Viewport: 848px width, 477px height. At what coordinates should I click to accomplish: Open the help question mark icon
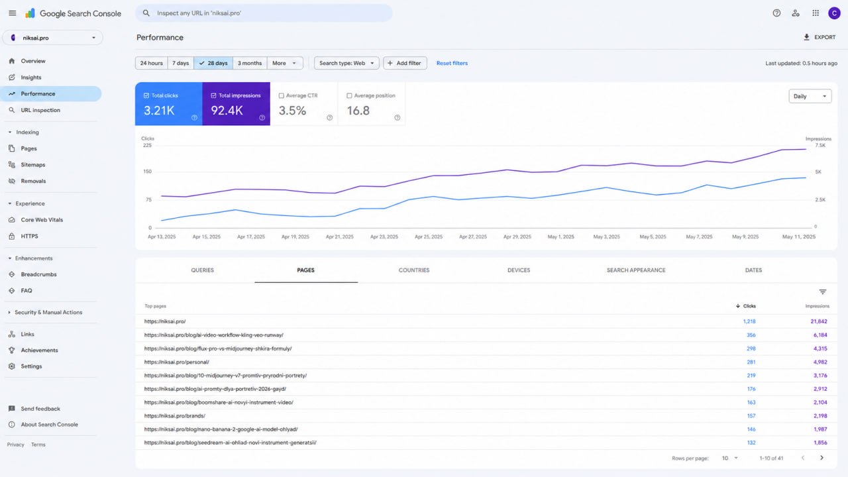[x=776, y=13]
